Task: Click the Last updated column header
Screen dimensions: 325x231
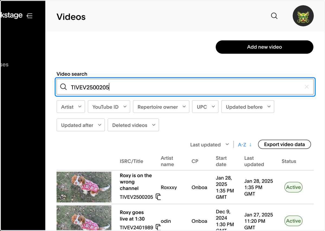Action: coord(254,161)
